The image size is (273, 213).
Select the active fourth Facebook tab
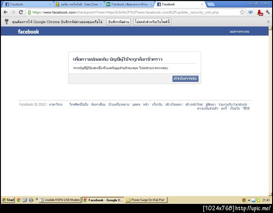point(180,5)
